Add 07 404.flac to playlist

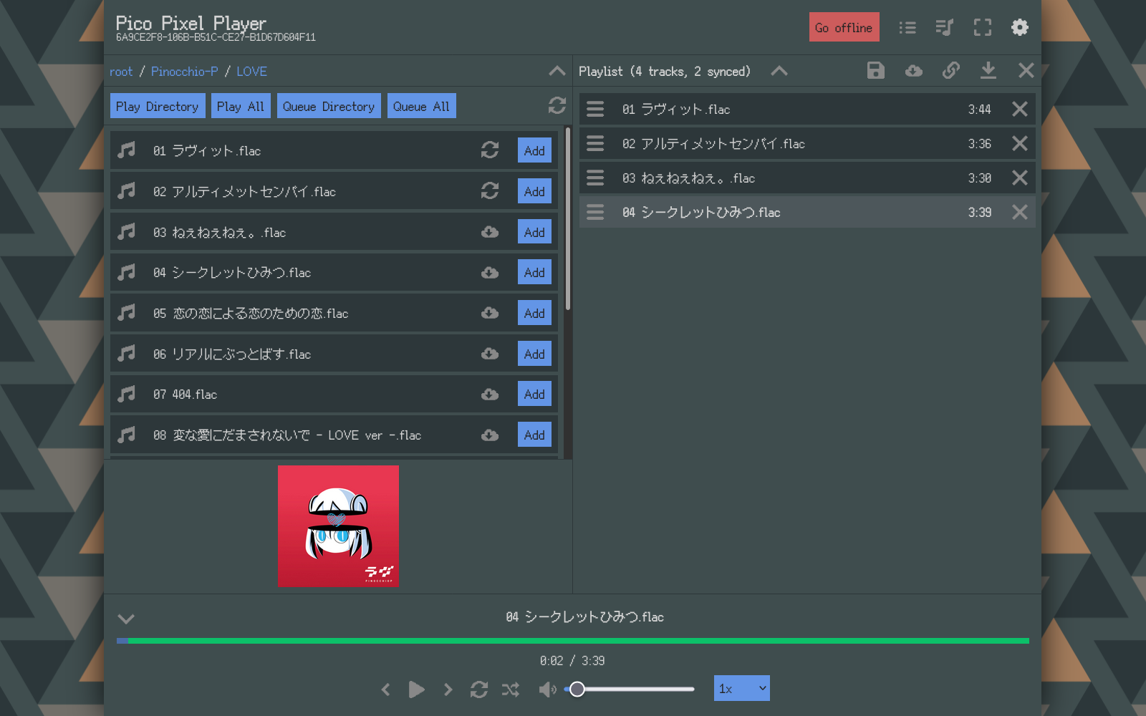click(x=534, y=394)
